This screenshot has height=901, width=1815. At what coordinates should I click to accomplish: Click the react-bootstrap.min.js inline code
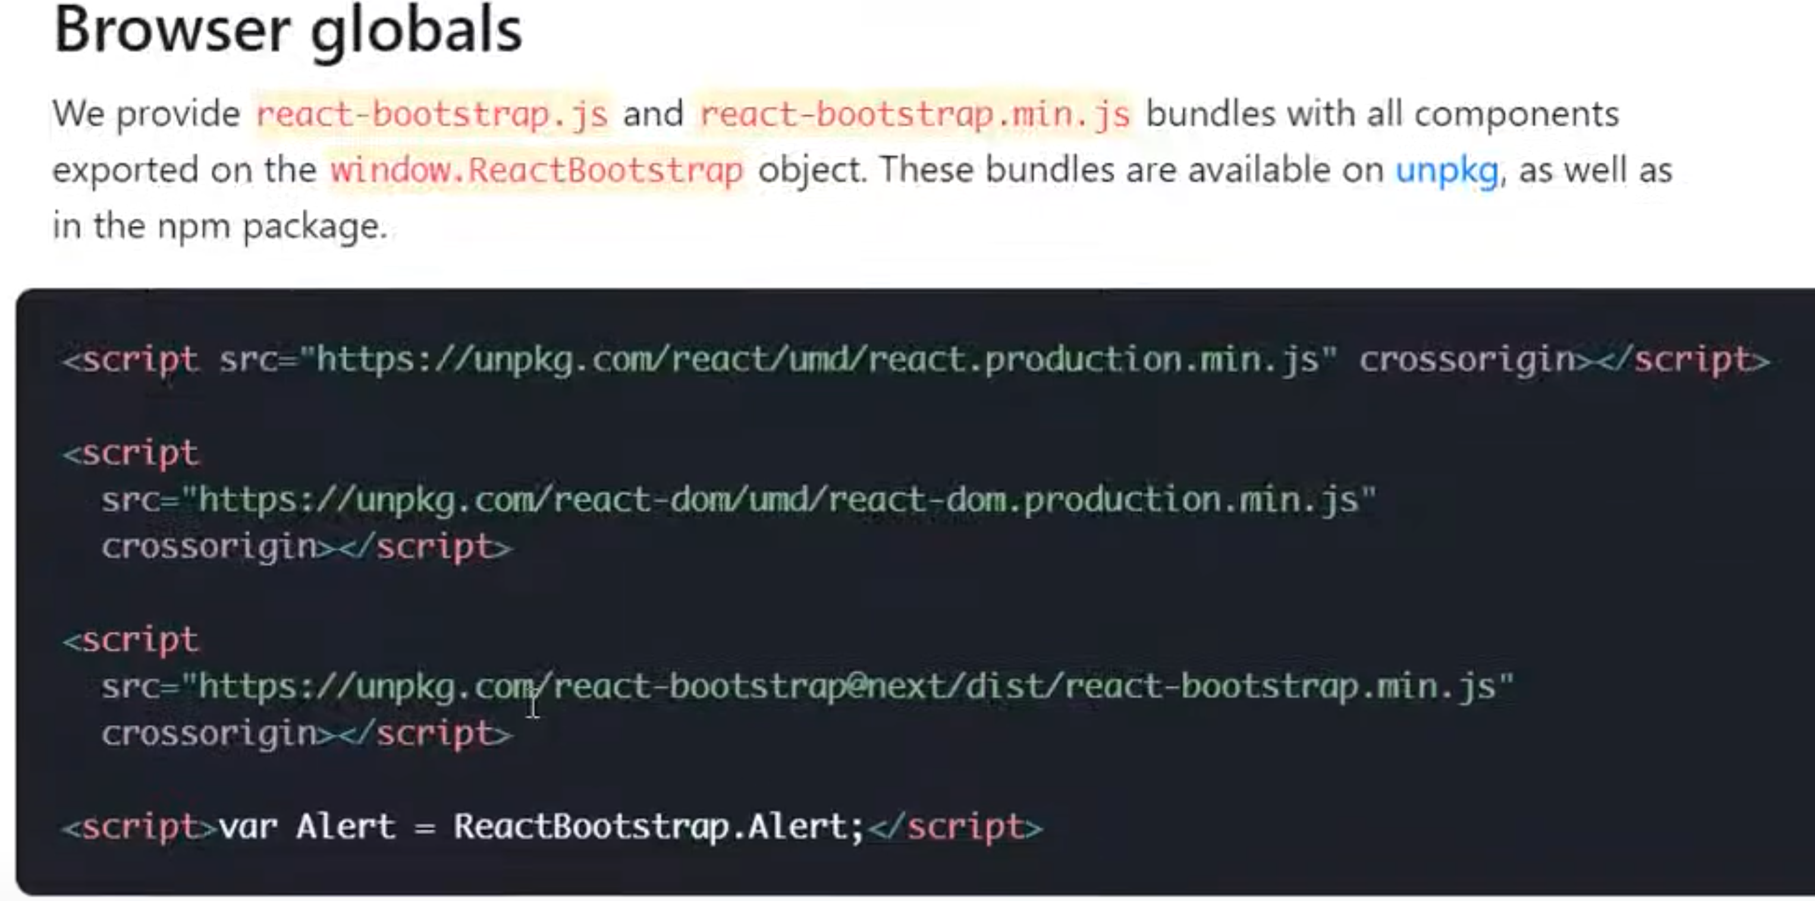coord(915,115)
